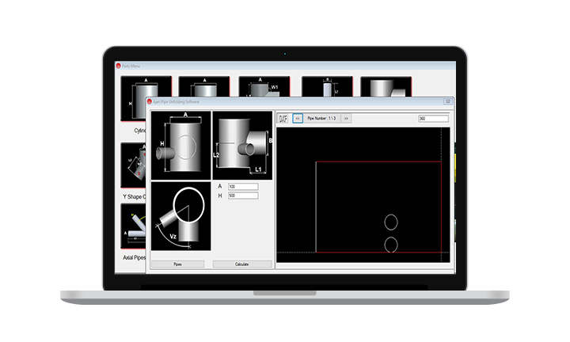Screen dimensions: 570x342
Task: Click the Axial Pipes label in Parts Menu
Action: click(x=134, y=257)
